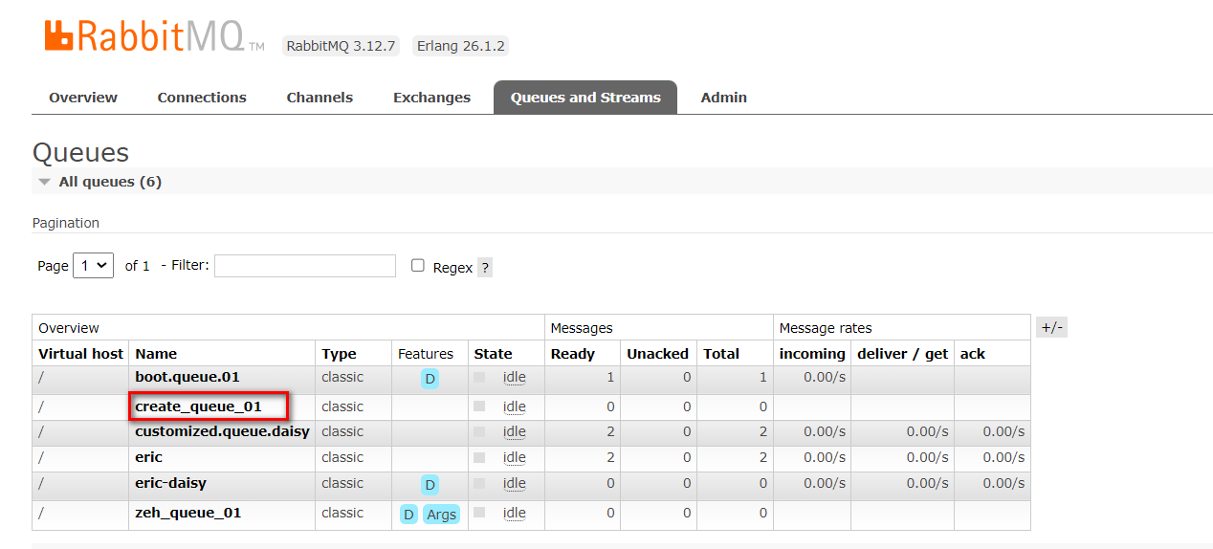This screenshot has height=549, width=1213.
Task: Click the +/- column selector button
Action: 1050,327
